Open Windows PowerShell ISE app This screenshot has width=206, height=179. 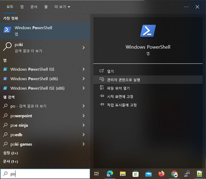(x=45, y=69)
